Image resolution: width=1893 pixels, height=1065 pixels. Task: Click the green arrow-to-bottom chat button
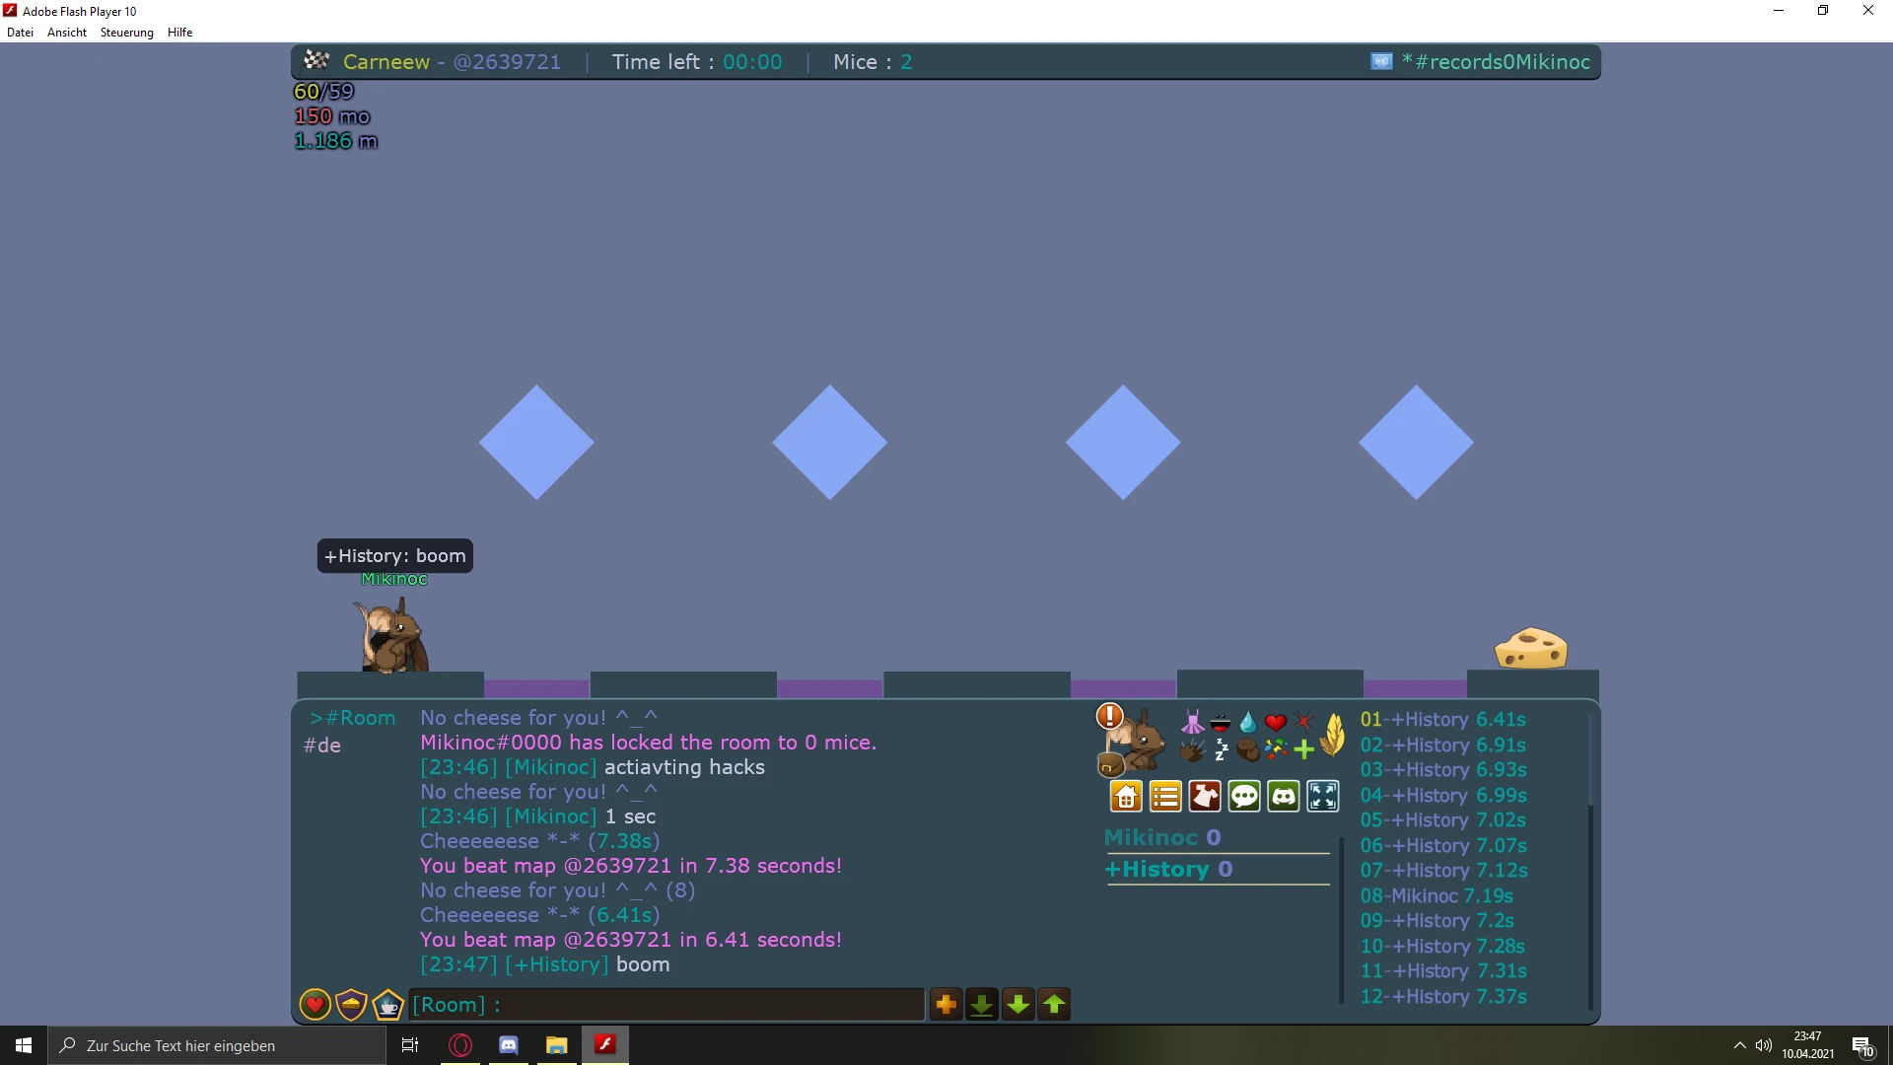[x=982, y=1005]
